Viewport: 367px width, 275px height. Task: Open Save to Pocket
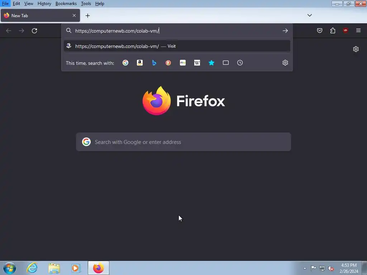click(x=320, y=30)
